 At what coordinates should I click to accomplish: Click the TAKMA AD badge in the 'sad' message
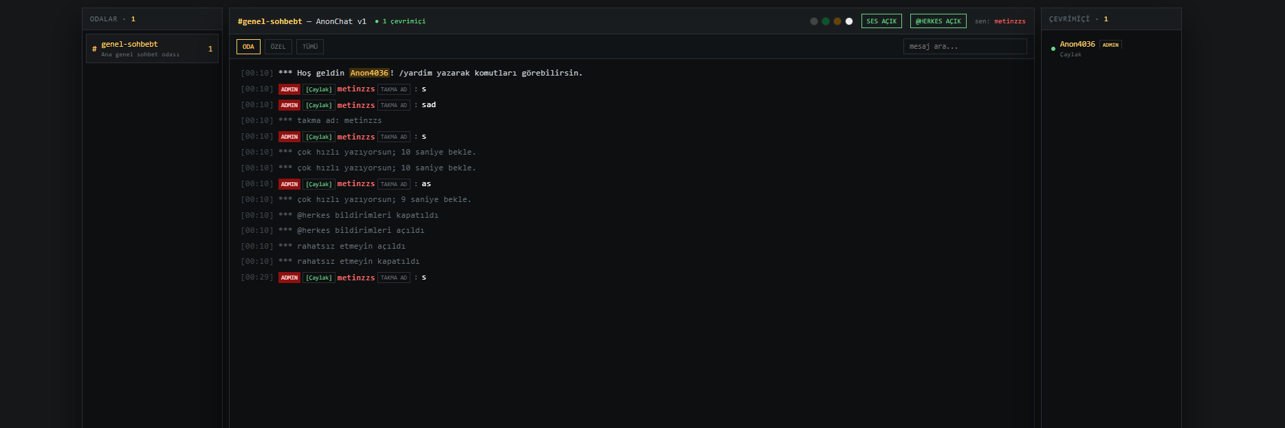(x=394, y=105)
